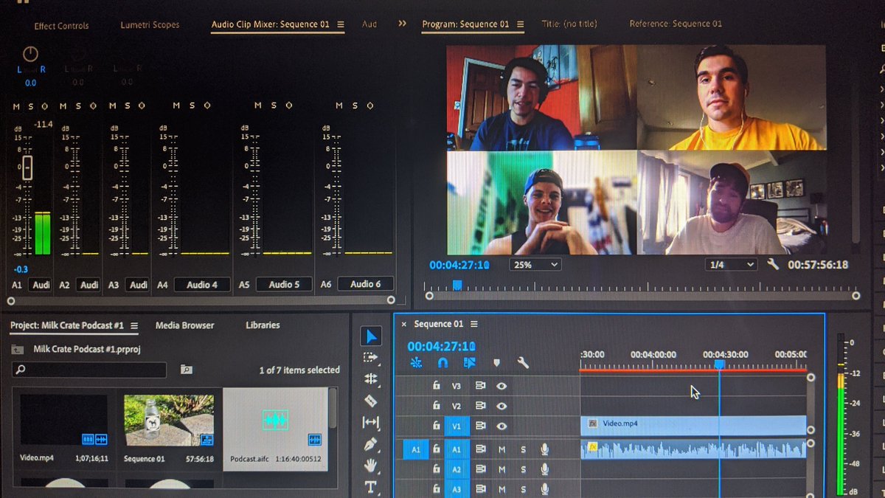885x498 pixels.
Task: Select the Podcast.aifc thumbnail
Action: pyautogui.click(x=275, y=421)
